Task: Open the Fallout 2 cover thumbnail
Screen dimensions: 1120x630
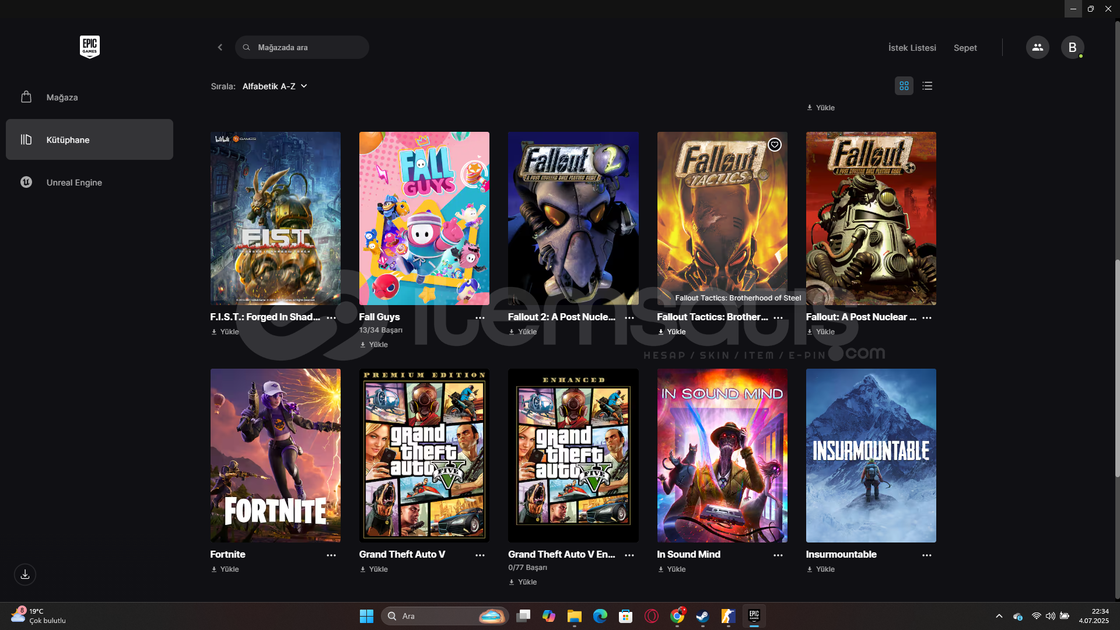Action: pos(573,218)
